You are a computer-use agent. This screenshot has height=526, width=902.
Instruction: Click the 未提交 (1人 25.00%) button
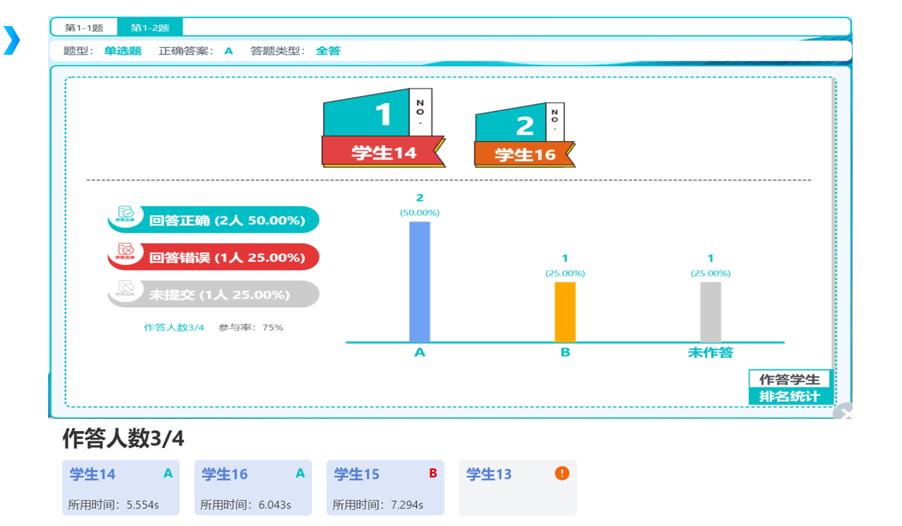click(227, 295)
